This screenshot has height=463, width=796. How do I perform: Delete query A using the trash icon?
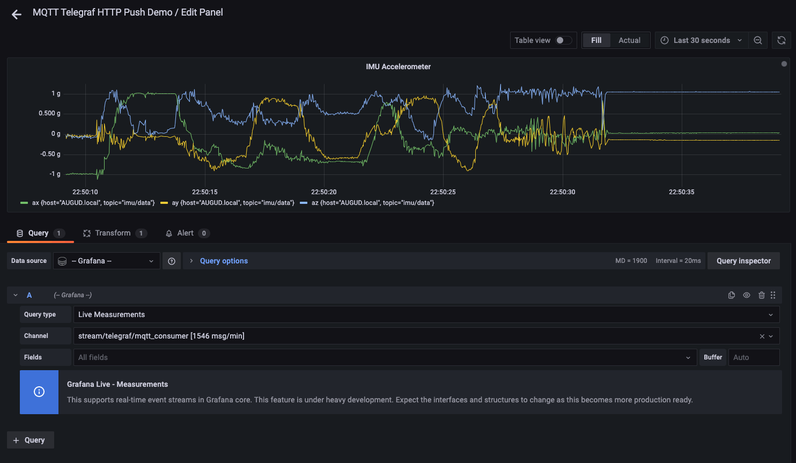pos(762,295)
